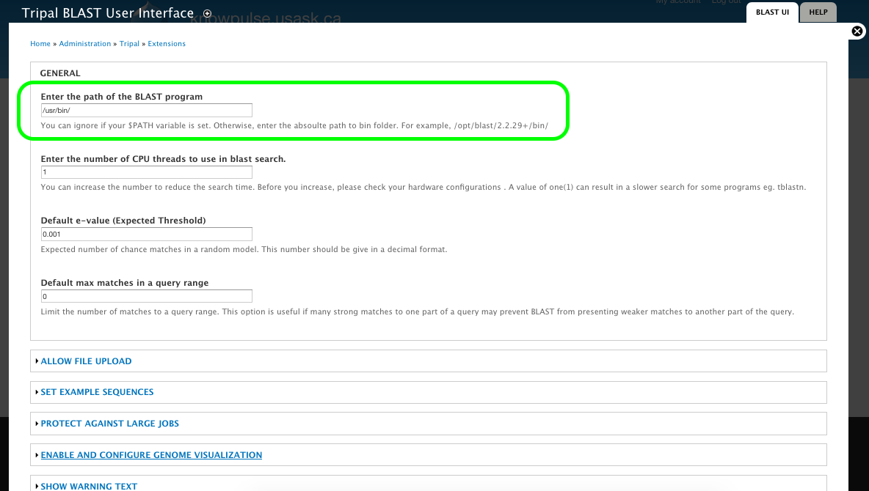
Task: Focus the CPU threads number field
Action: coord(147,172)
